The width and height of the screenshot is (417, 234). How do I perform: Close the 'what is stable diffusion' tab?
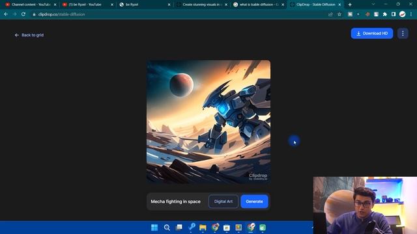(x=283, y=5)
